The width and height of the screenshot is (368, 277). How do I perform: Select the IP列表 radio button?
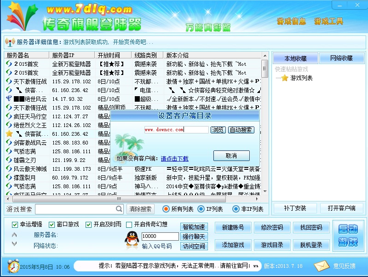tap(201, 208)
